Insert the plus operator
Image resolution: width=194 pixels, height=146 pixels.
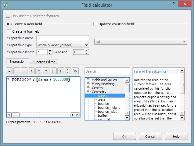(17, 71)
